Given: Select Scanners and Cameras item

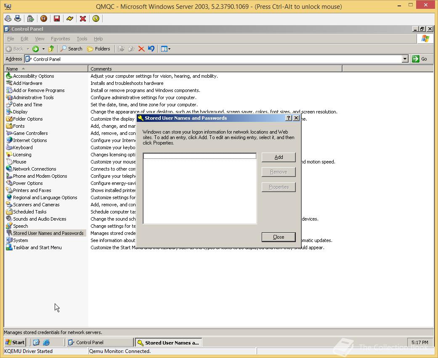Looking at the screenshot, I should [x=33, y=205].
